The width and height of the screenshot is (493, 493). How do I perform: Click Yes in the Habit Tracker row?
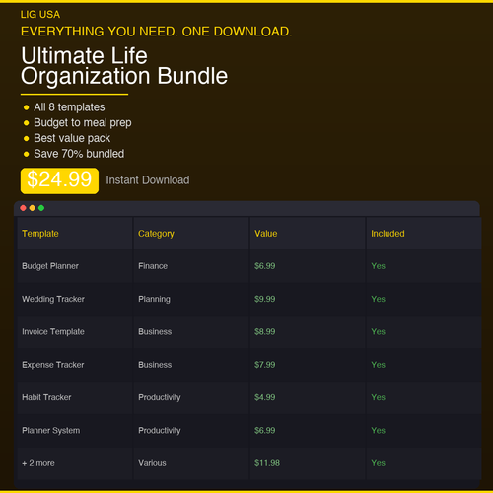378,397
